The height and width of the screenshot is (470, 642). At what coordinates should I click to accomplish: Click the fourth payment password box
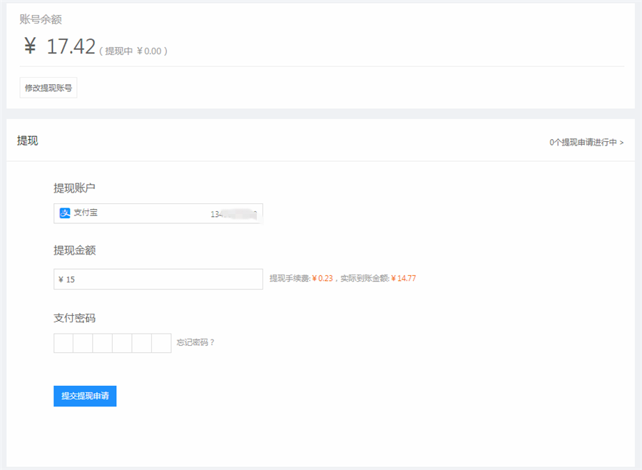(122, 343)
